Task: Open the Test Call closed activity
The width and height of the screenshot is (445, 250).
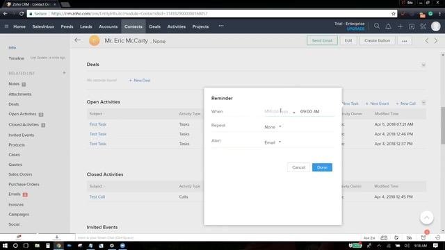Action: (x=97, y=197)
